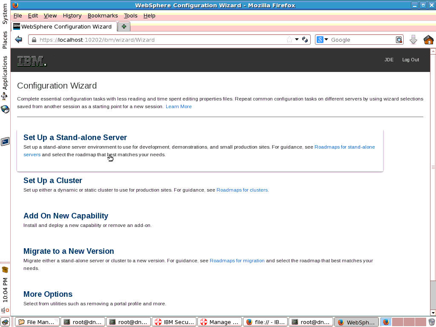436x327 pixels.
Task: Reload the page using refresh icon
Action: pyautogui.click(x=305, y=40)
